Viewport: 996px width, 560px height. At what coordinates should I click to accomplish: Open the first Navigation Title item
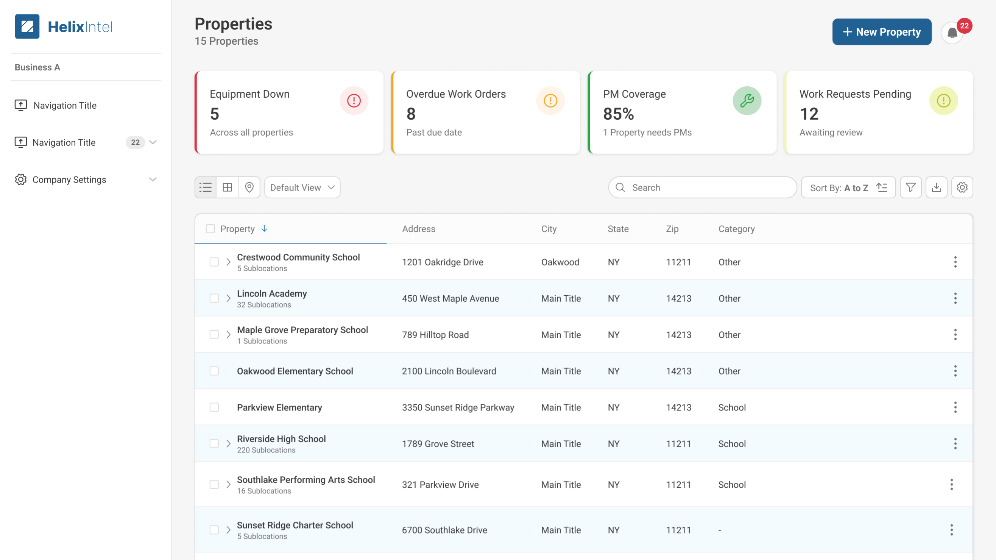[86, 105]
